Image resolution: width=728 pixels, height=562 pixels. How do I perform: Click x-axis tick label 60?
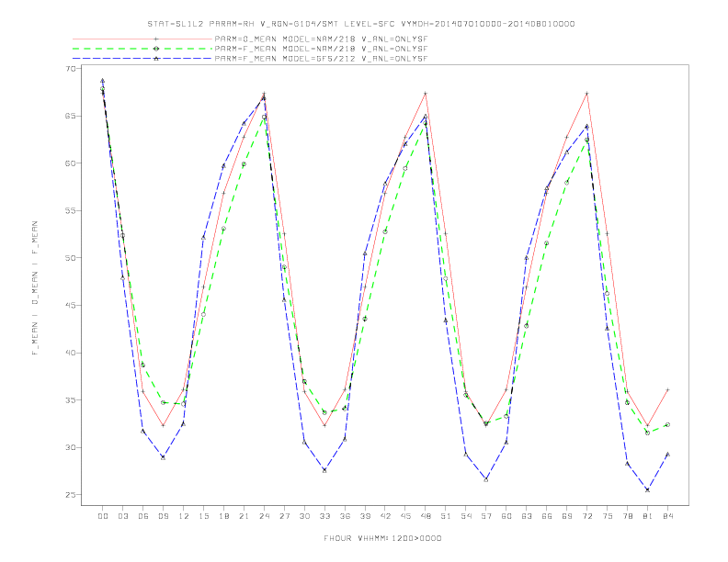(x=506, y=516)
